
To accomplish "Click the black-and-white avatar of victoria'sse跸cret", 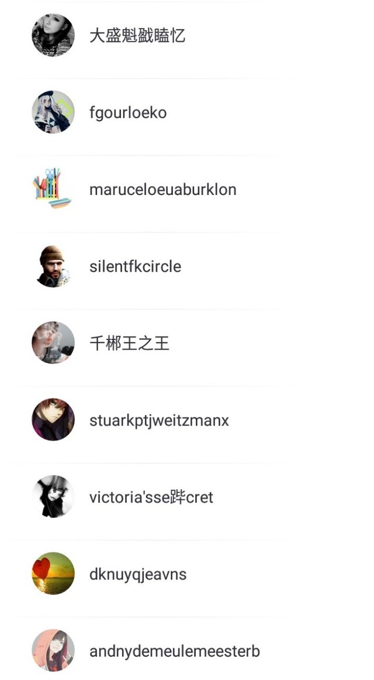I will click(x=53, y=497).
